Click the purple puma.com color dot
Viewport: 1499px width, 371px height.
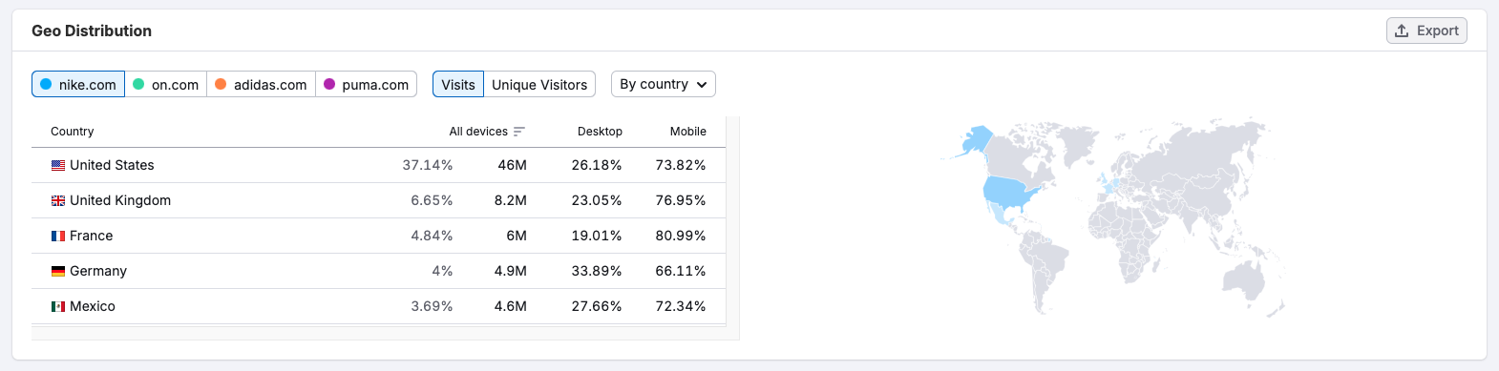tap(329, 84)
